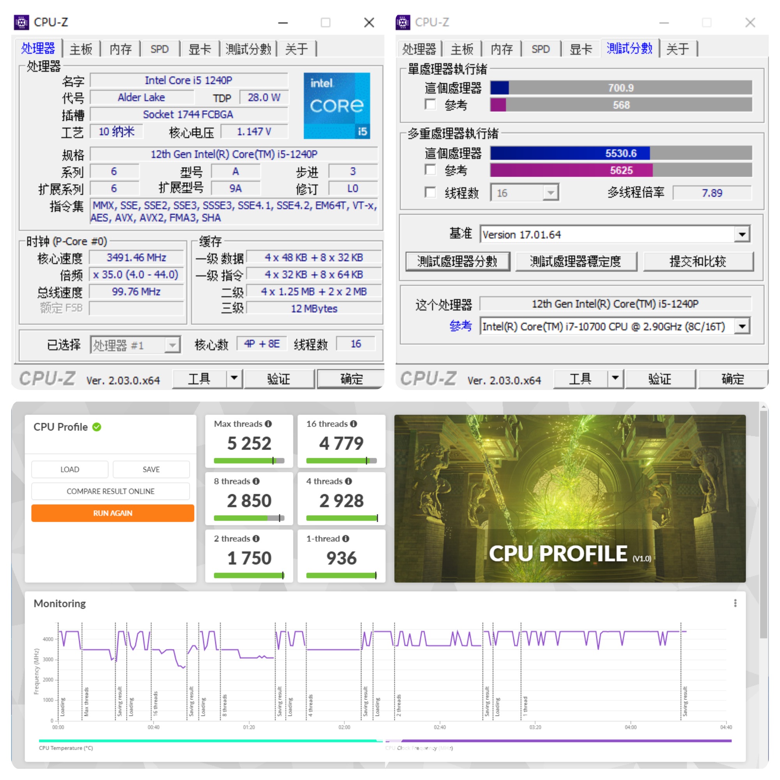Image resolution: width=780 pixels, height=780 pixels.
Task: Click COMPARE RESULT ONLINE
Action: click(x=110, y=491)
